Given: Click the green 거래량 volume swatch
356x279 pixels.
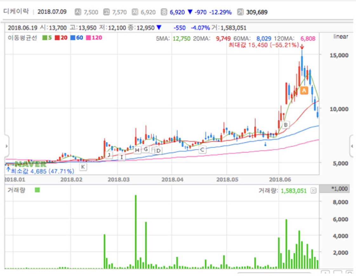Looking at the screenshot, I should click(x=37, y=190).
